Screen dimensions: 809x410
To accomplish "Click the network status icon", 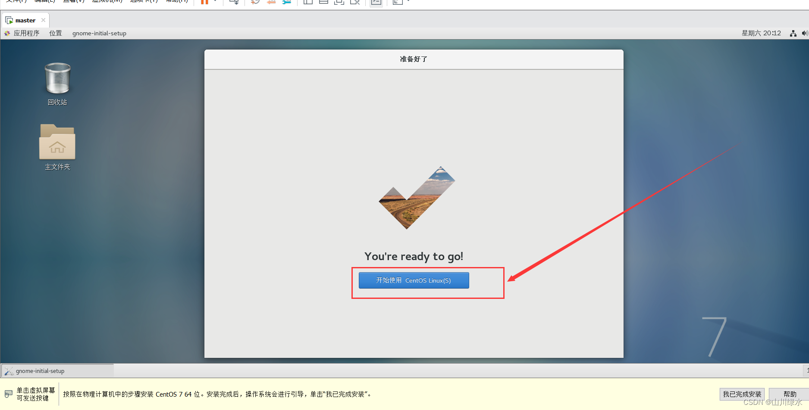I will point(793,33).
